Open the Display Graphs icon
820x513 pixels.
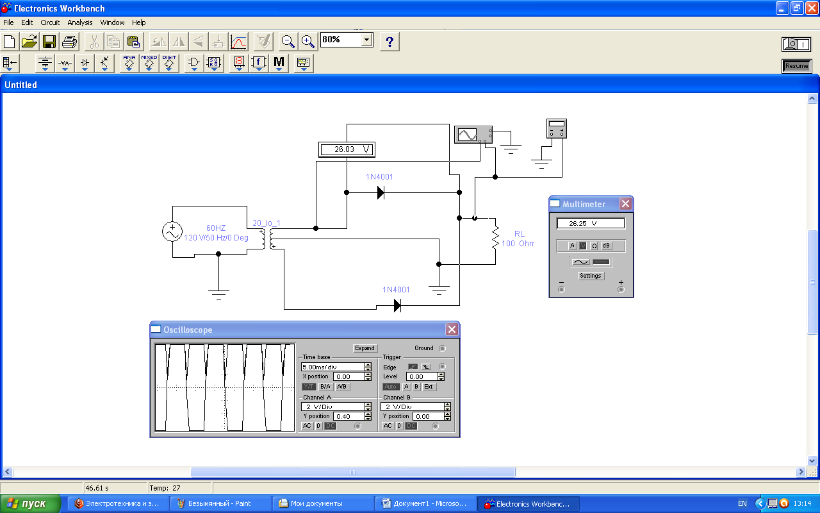[238, 42]
